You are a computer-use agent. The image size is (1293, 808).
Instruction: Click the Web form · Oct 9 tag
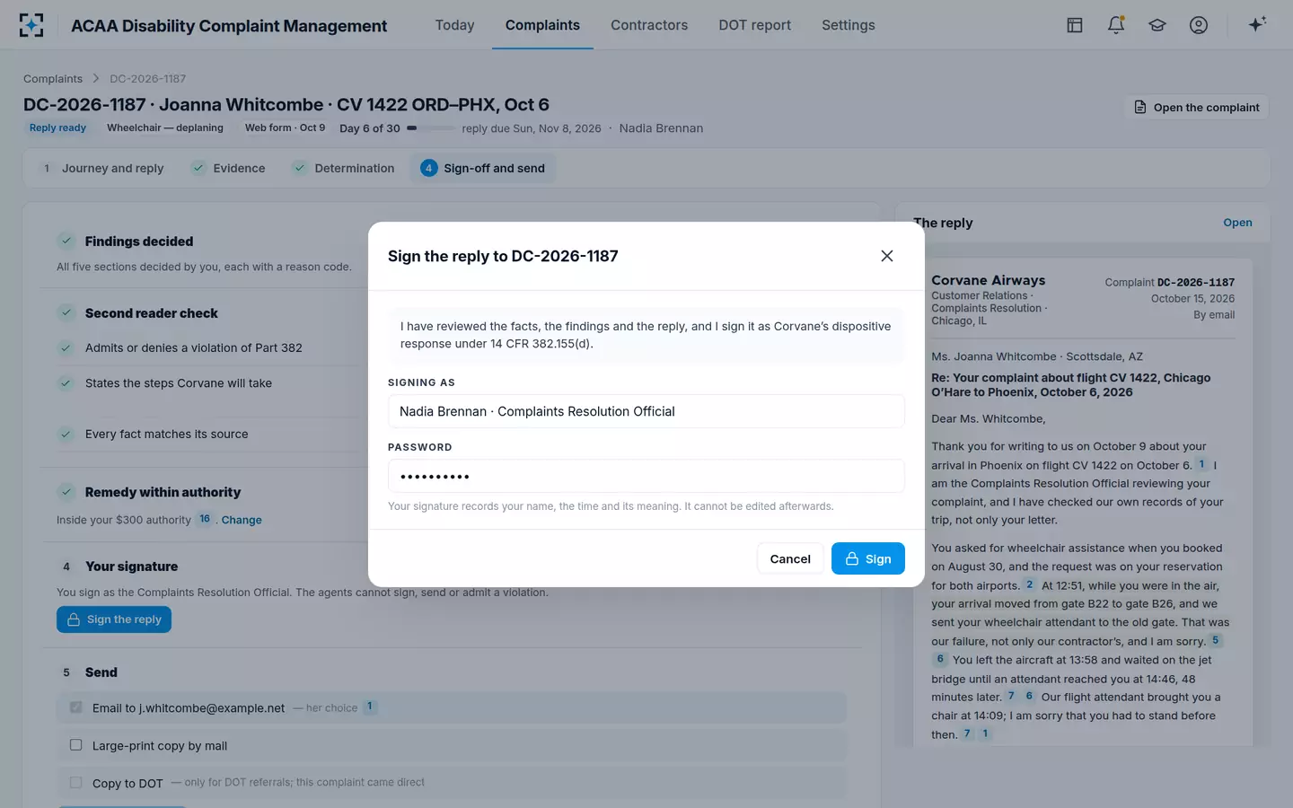click(x=286, y=127)
